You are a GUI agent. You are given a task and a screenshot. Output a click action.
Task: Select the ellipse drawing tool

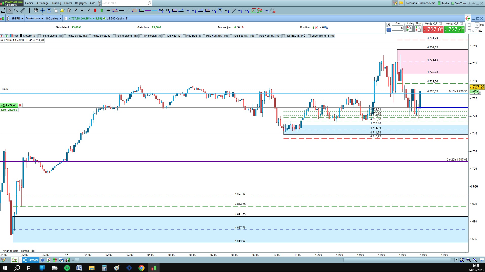135,10
